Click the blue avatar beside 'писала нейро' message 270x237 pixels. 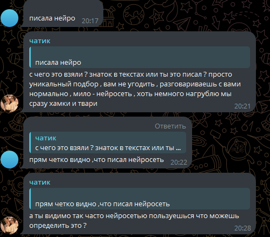click(9, 18)
